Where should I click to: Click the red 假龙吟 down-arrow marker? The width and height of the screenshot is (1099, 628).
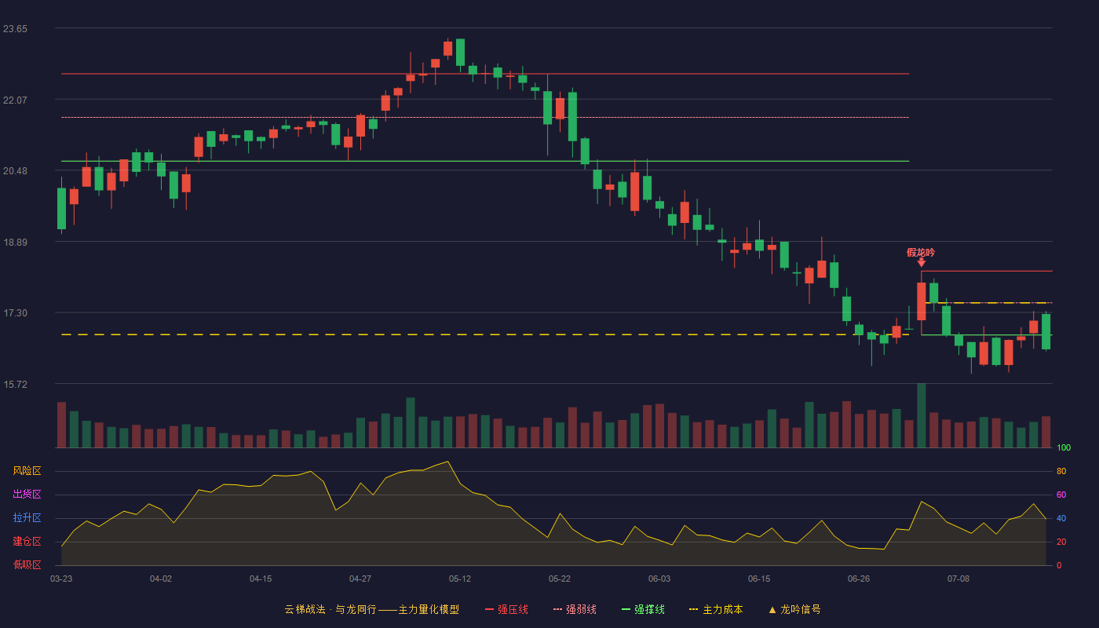[922, 262]
